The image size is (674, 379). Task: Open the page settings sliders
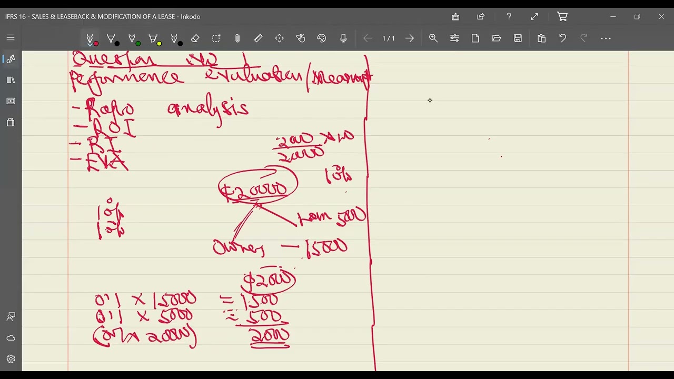pos(454,38)
